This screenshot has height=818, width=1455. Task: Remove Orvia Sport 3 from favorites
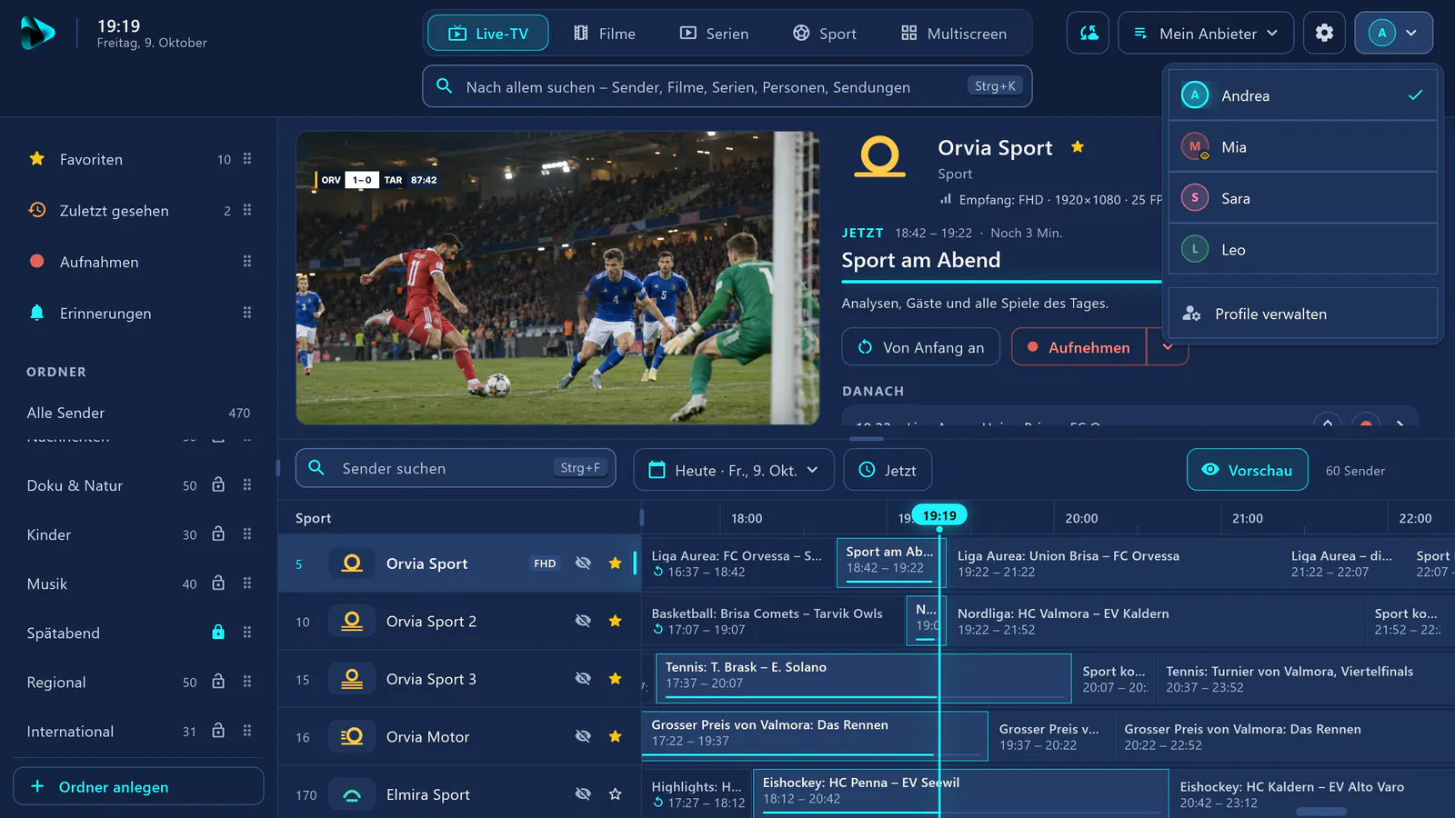tap(616, 679)
